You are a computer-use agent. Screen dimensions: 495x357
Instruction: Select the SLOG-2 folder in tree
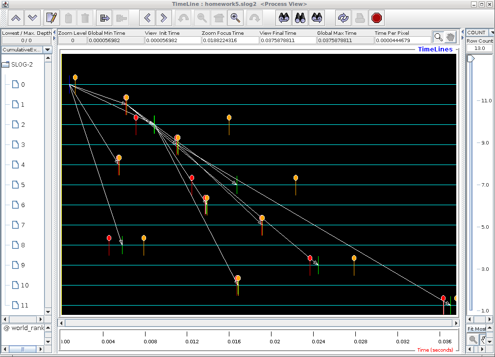coord(22,65)
